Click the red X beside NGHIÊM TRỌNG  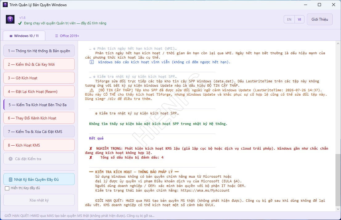click(x=91, y=148)
